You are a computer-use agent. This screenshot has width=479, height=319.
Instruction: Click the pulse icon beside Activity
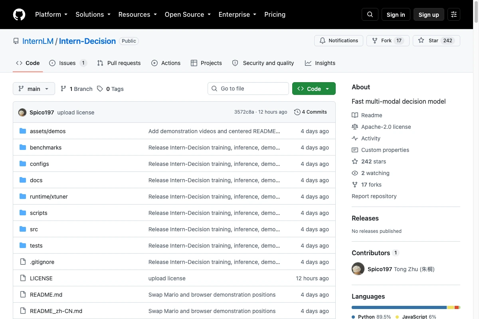pos(355,138)
